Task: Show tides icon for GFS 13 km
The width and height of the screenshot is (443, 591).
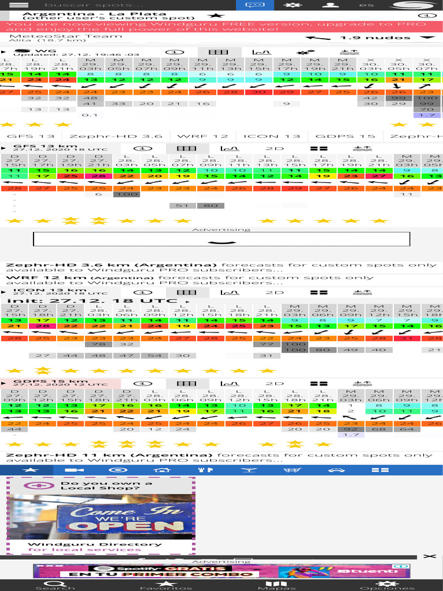Action: click(x=362, y=148)
